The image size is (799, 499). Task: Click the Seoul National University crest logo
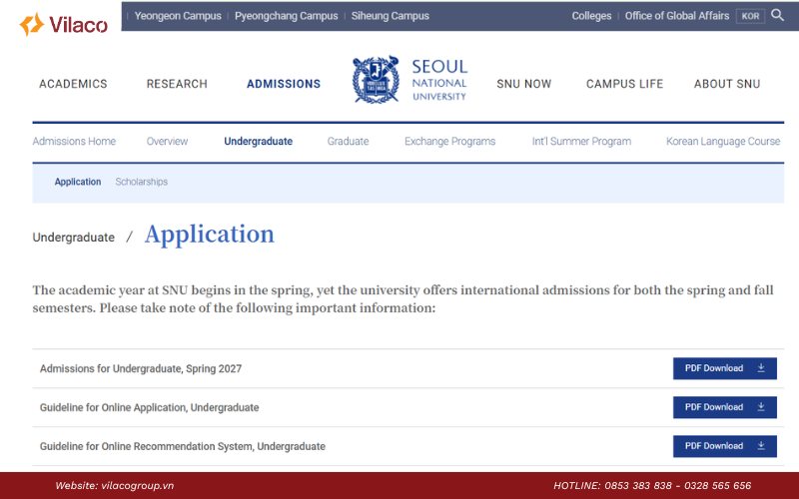pyautogui.click(x=376, y=80)
